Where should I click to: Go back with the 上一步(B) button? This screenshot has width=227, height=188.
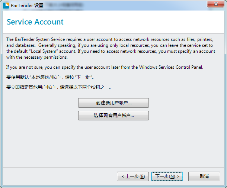point(133,176)
